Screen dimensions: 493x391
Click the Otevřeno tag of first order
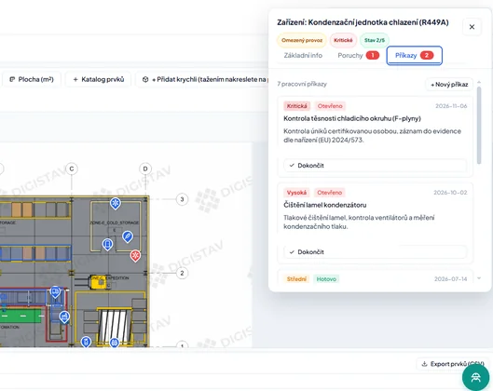coord(330,106)
